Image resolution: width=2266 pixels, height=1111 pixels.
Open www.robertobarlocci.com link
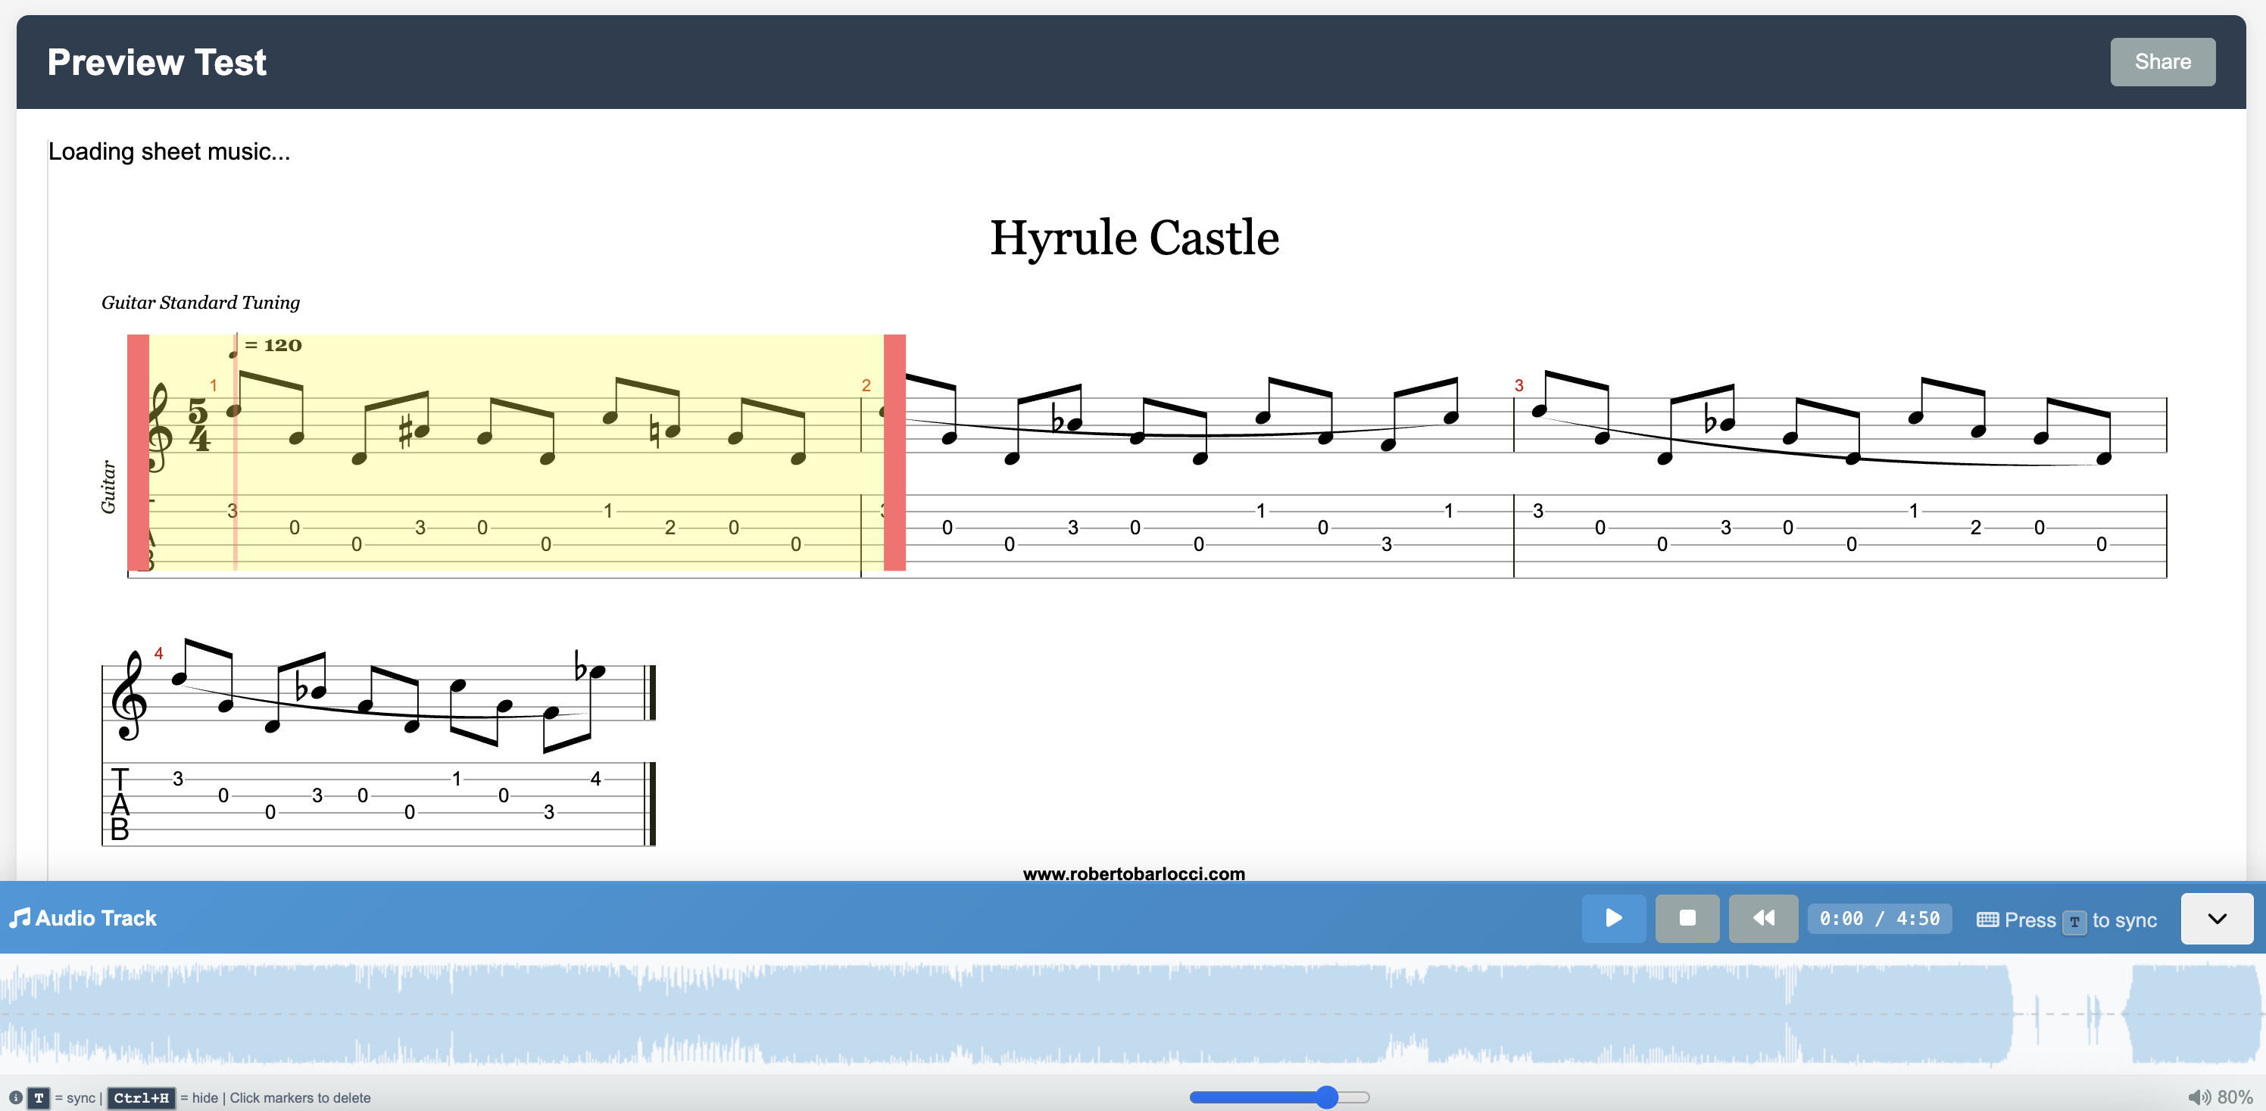(1133, 873)
